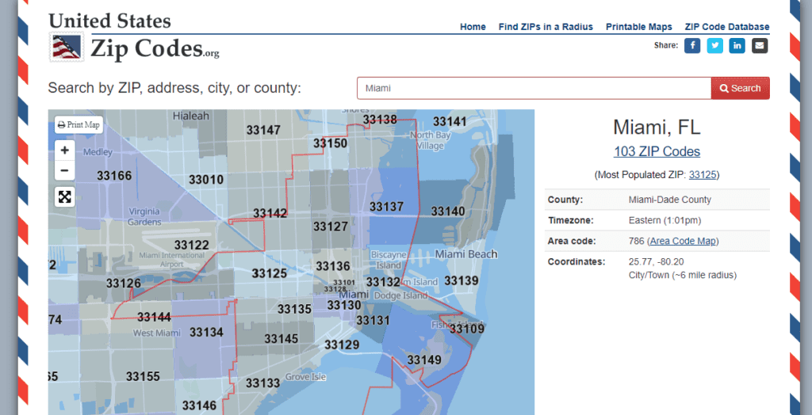Select ZIP 33139 region on map
Screen dimensions: 812x415
(x=461, y=281)
